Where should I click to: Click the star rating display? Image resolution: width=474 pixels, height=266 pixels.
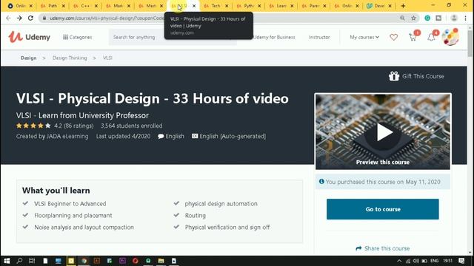33,126
